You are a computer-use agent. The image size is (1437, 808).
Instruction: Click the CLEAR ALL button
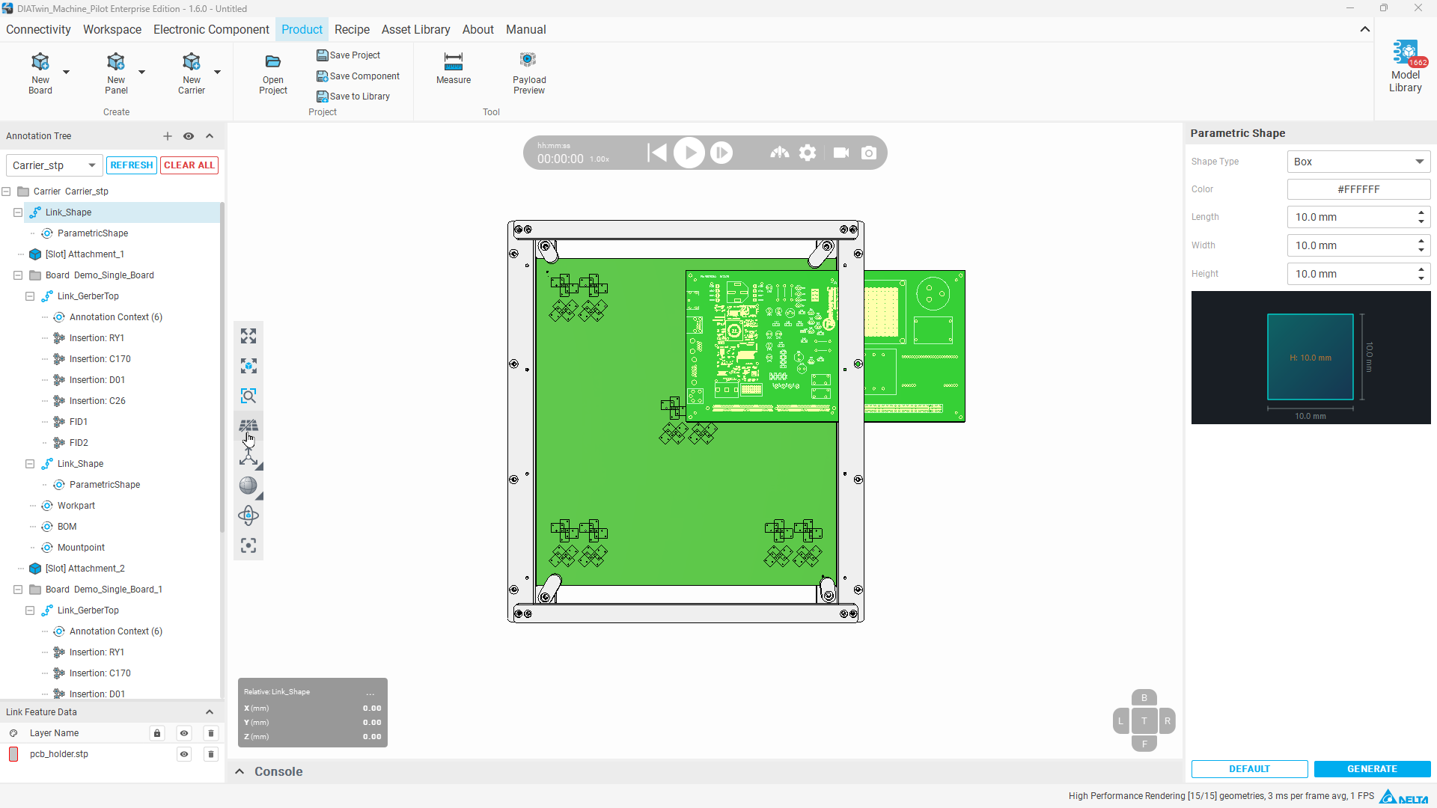[x=189, y=165]
